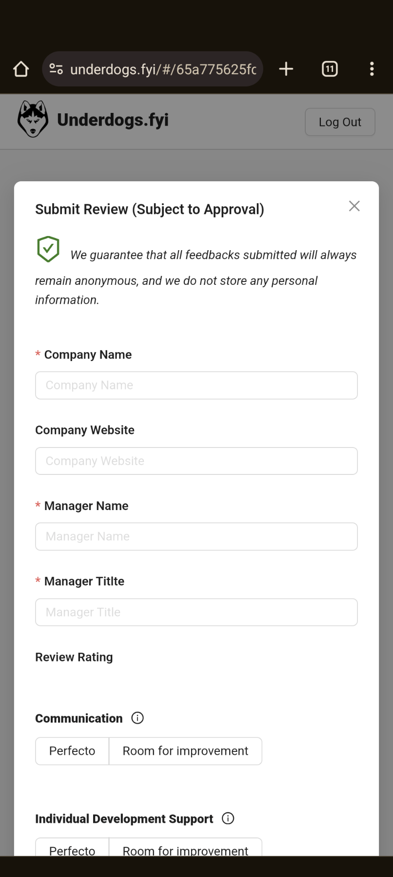Select Perfecto for Individual Development Support
The height and width of the screenshot is (877, 393).
(72, 847)
